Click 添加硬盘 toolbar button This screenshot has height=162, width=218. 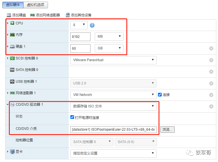click(x=16, y=15)
